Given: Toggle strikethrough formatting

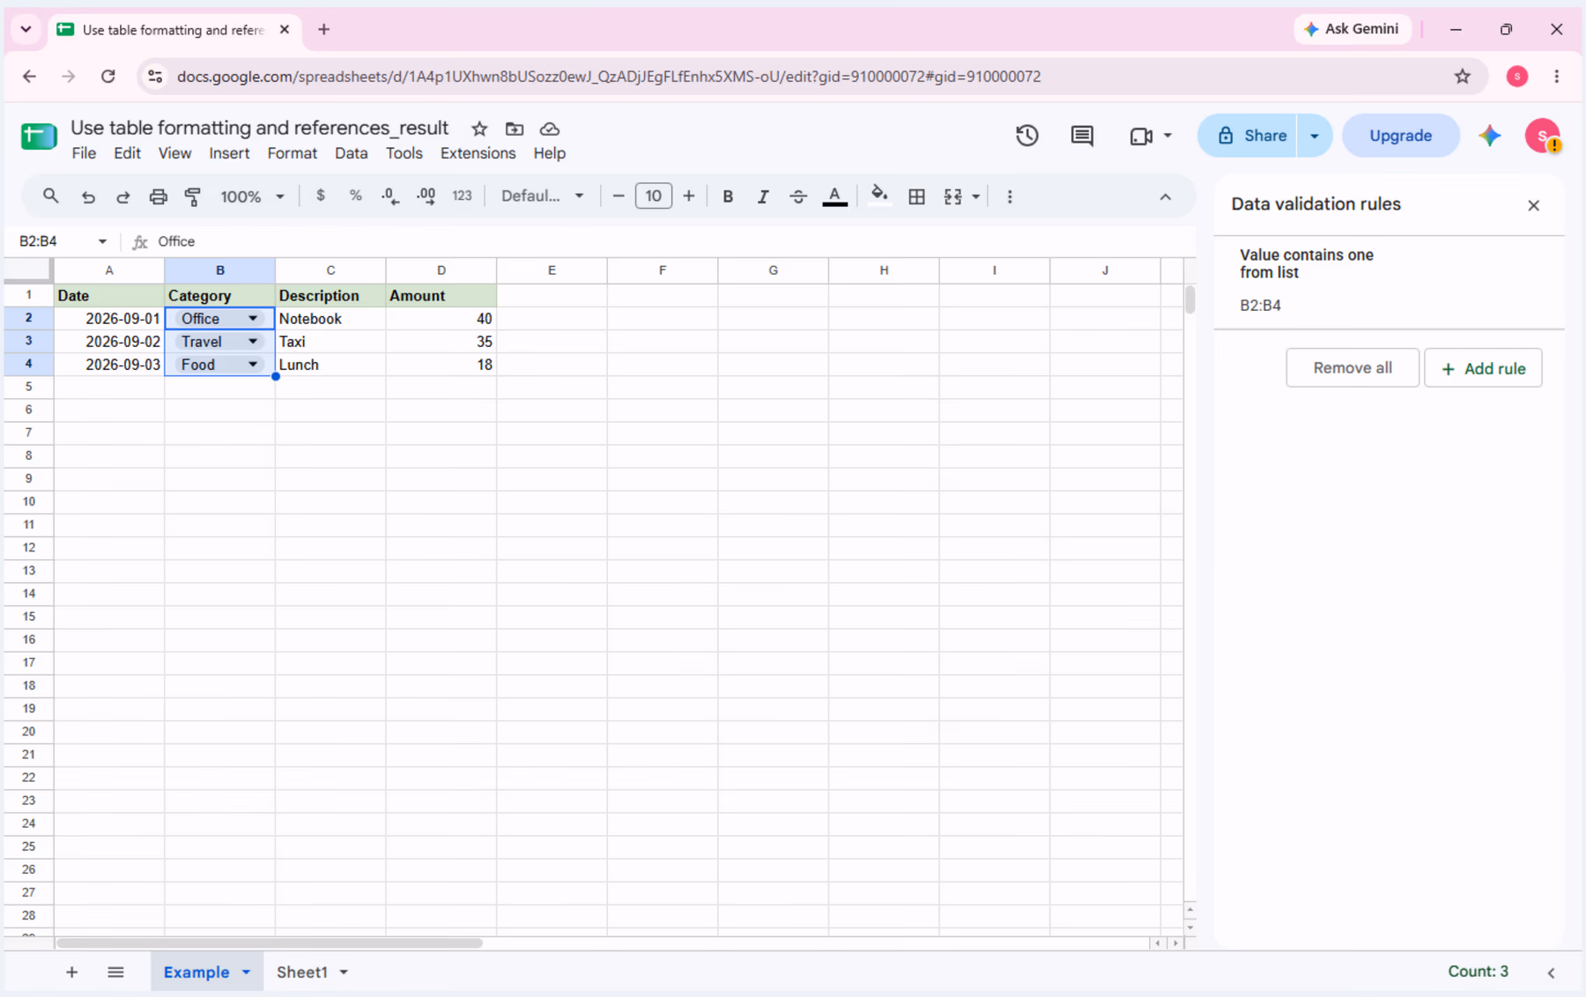Looking at the screenshot, I should [798, 196].
